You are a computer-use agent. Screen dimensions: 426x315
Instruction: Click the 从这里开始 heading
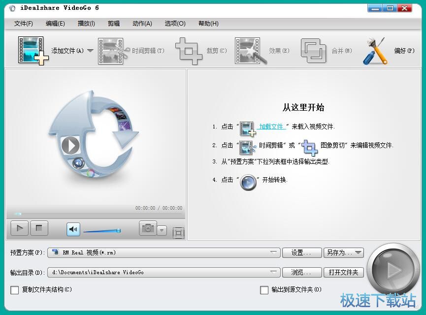pos(303,107)
